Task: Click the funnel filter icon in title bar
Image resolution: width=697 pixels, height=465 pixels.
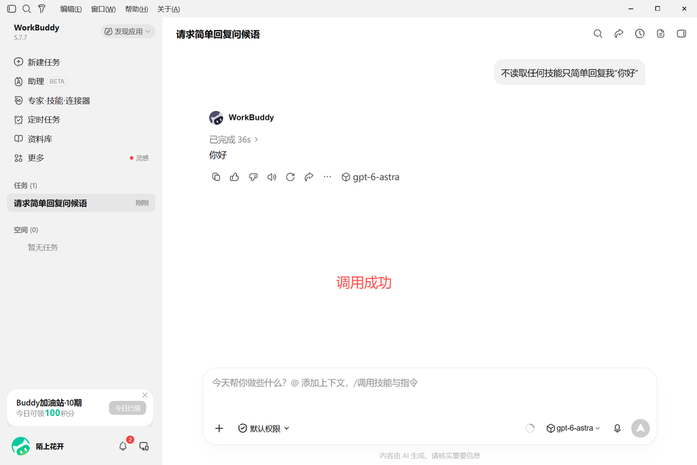Action: (x=42, y=9)
